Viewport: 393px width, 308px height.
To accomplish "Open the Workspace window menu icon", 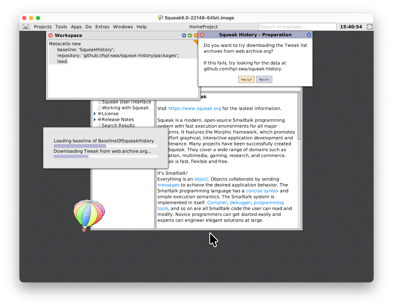I will click(x=184, y=35).
